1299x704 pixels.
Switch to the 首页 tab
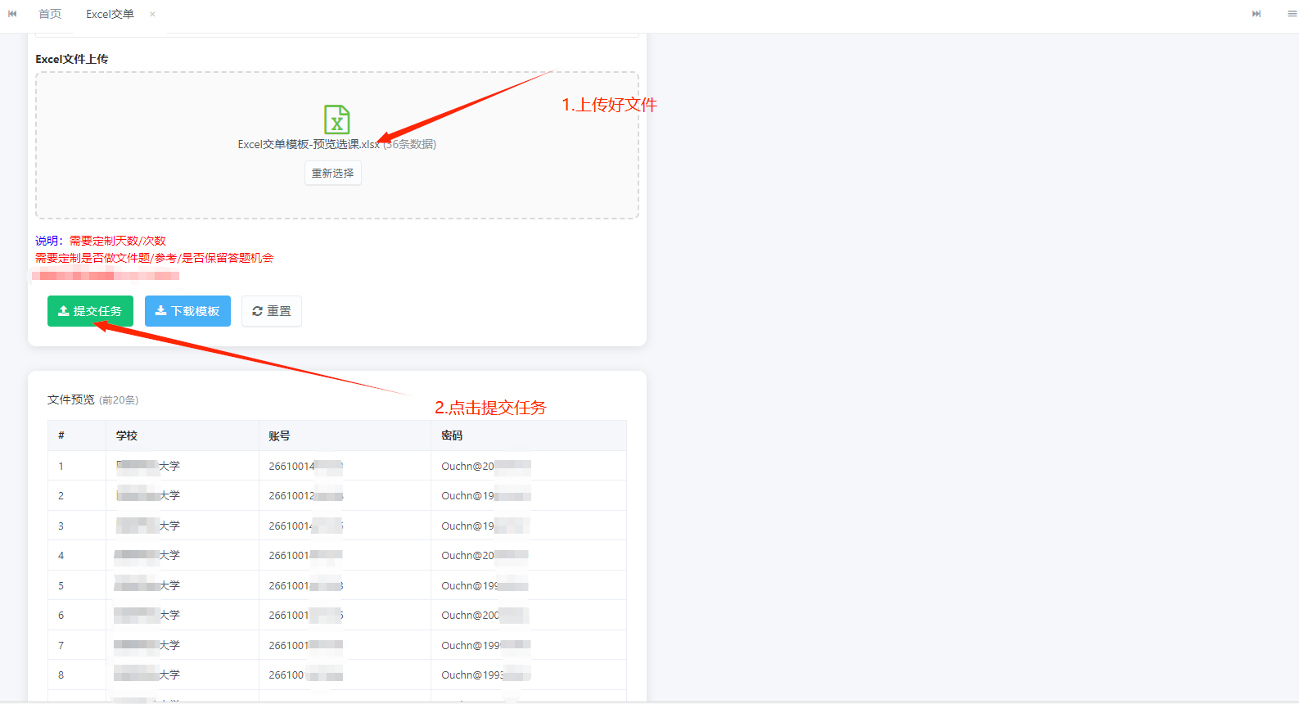click(50, 14)
